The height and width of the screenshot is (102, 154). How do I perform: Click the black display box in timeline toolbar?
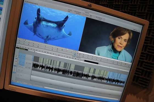coord(91,62)
